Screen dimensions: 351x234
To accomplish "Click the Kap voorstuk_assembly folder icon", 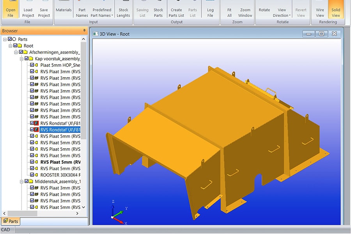I will coord(31,58).
